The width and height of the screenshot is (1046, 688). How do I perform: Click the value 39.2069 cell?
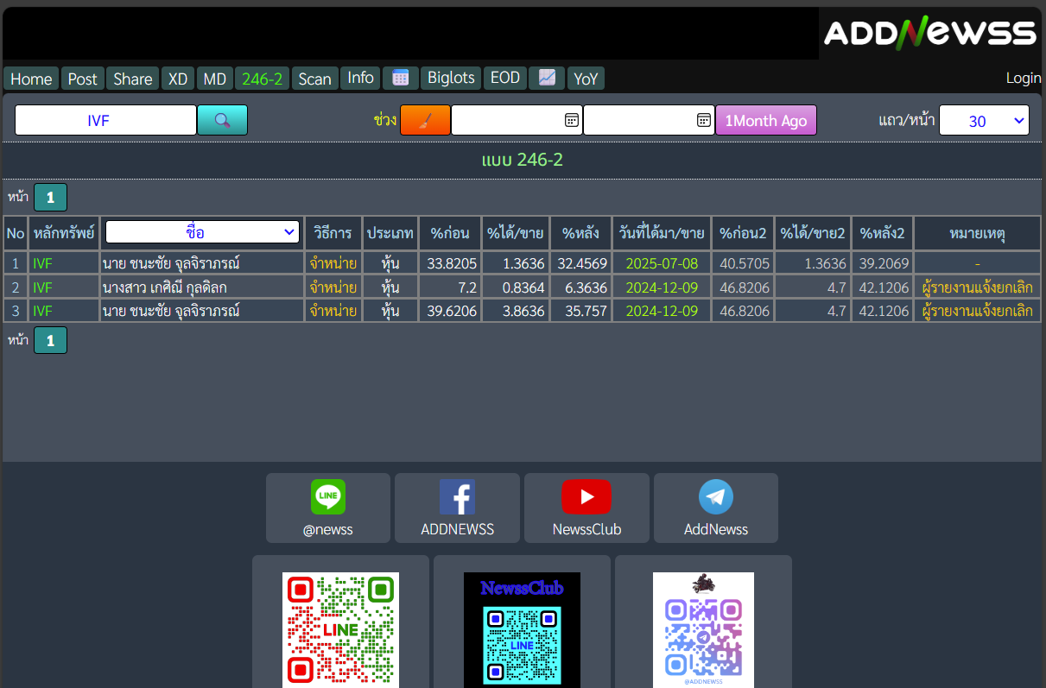click(882, 263)
